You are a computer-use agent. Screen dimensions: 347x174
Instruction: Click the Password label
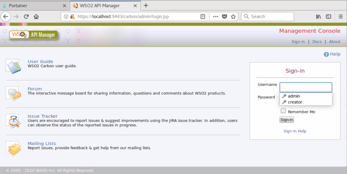click(x=266, y=97)
